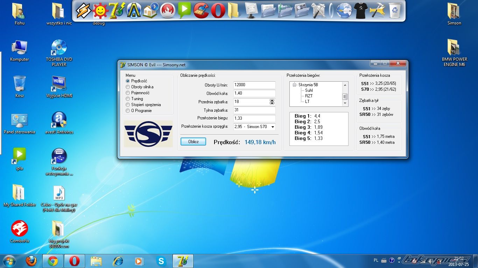The height and width of the screenshot is (268, 478).
Task: Open Panel sterowania desktop icon
Action: pyautogui.click(x=20, y=123)
